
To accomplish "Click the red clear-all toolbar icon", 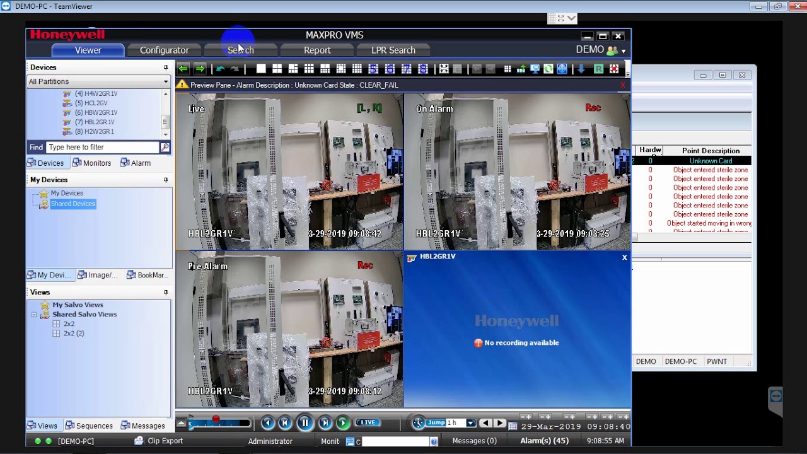I will coord(614,69).
